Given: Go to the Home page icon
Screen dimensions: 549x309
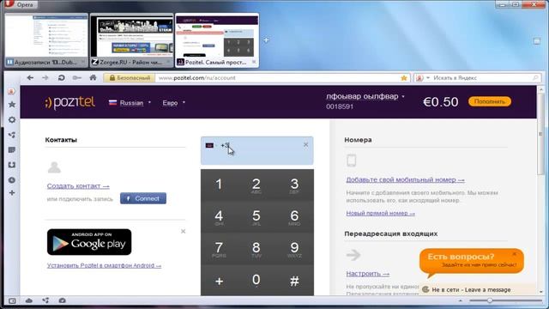Looking at the screenshot, I should pos(93,77).
